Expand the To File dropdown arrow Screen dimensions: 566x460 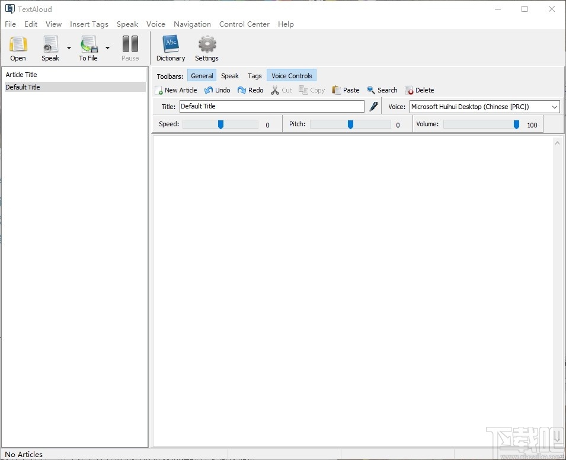[x=107, y=47]
